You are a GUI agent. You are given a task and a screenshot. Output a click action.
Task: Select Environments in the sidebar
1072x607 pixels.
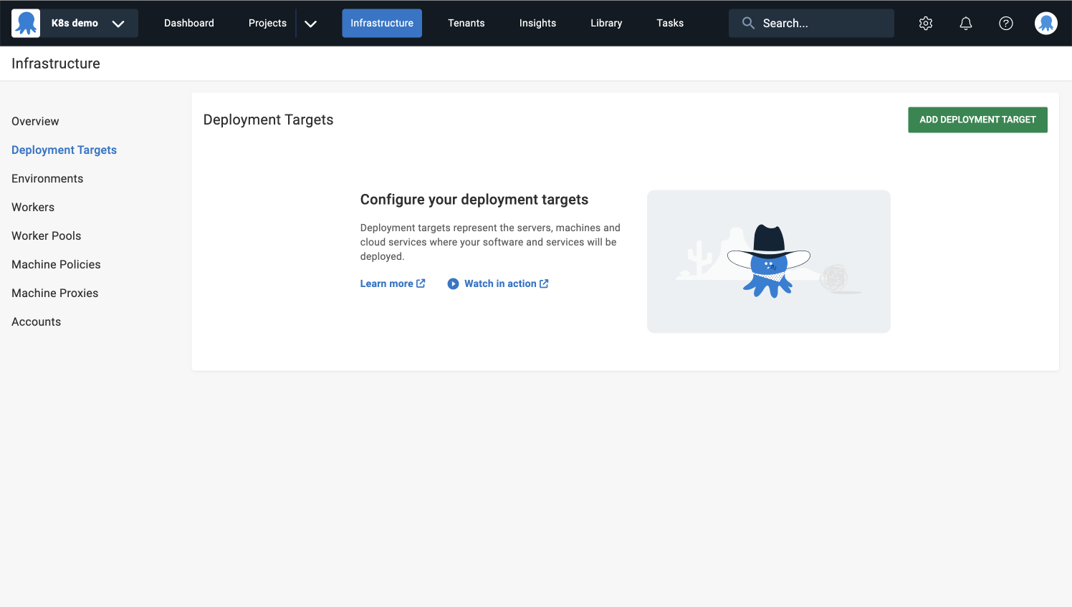[47, 178]
